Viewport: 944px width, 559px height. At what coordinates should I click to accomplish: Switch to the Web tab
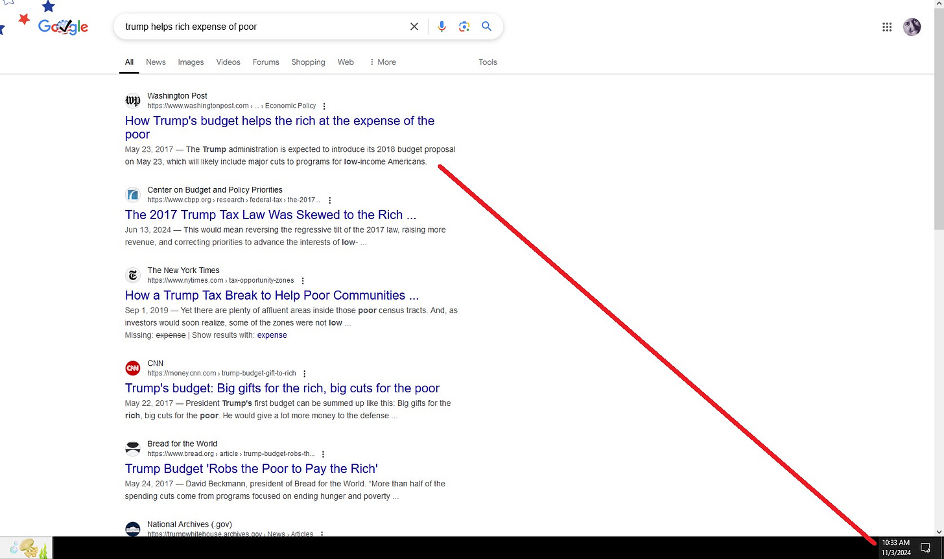346,62
